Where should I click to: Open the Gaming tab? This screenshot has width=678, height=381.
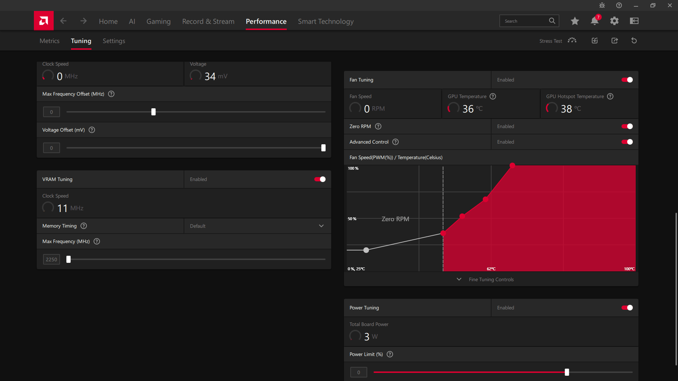tap(159, 21)
